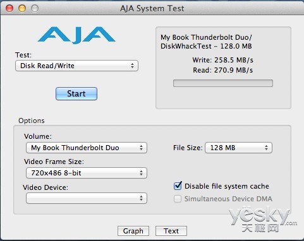
Task: Click the Text button
Action: click(x=171, y=231)
